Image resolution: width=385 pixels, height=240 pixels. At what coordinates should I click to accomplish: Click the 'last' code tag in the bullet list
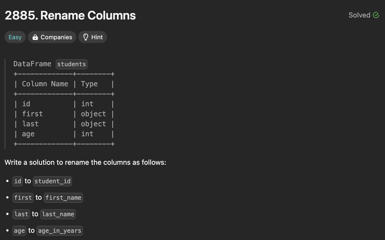(21, 214)
